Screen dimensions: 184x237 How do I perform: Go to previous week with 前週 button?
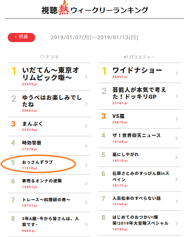(x=21, y=37)
